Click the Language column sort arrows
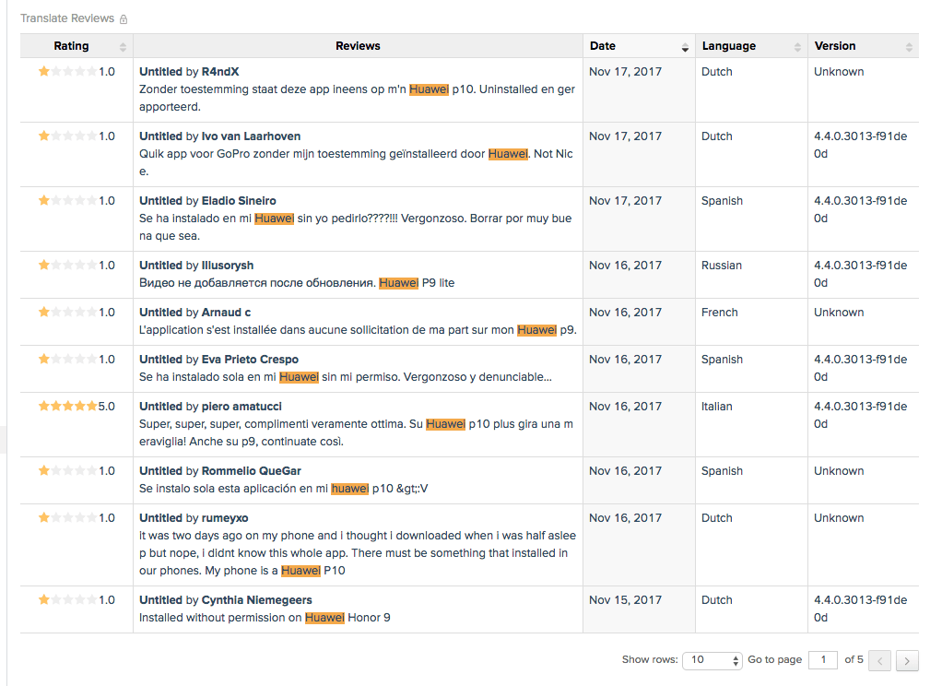 click(x=797, y=47)
